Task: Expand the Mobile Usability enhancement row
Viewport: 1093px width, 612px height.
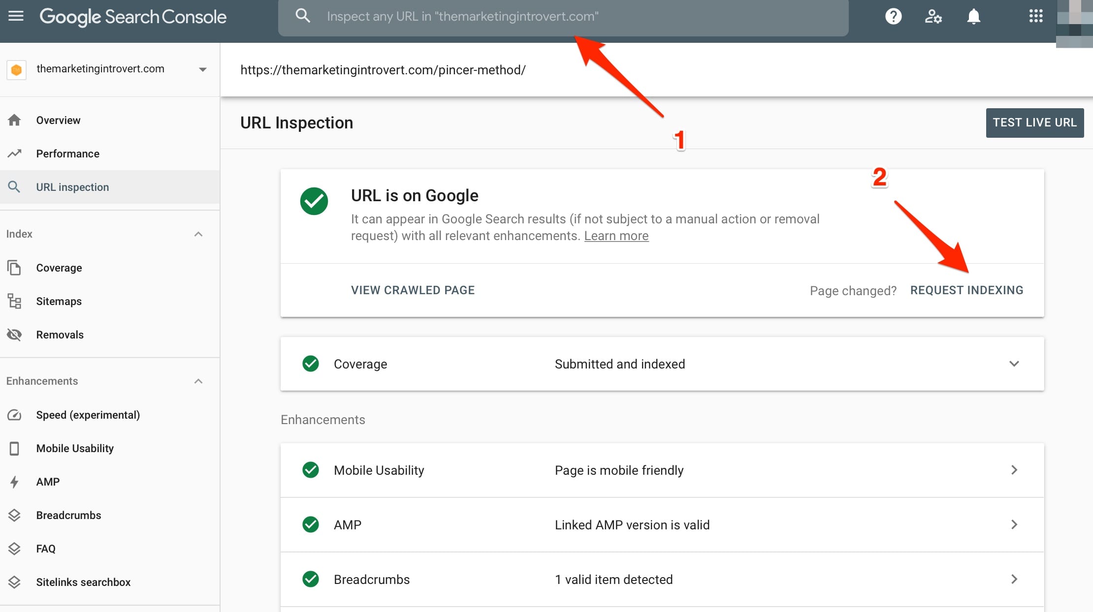Action: (x=1014, y=470)
